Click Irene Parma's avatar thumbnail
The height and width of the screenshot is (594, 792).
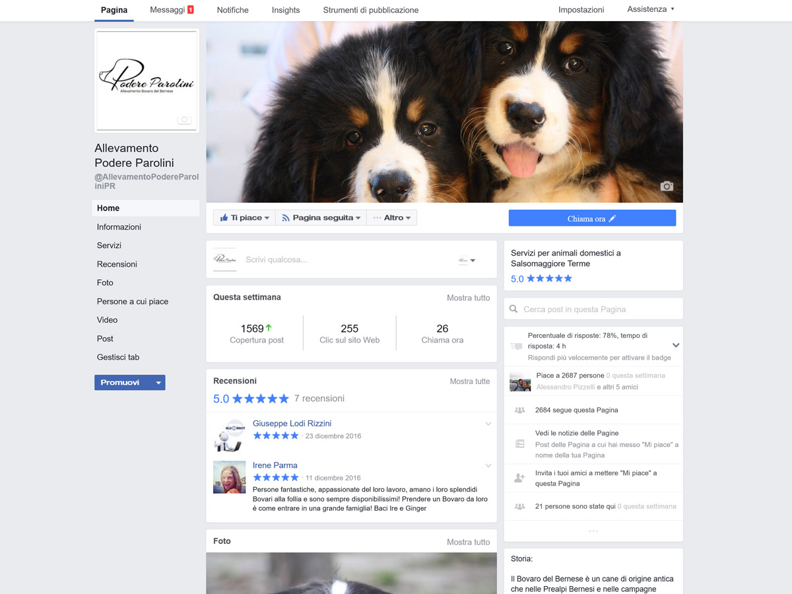(229, 477)
